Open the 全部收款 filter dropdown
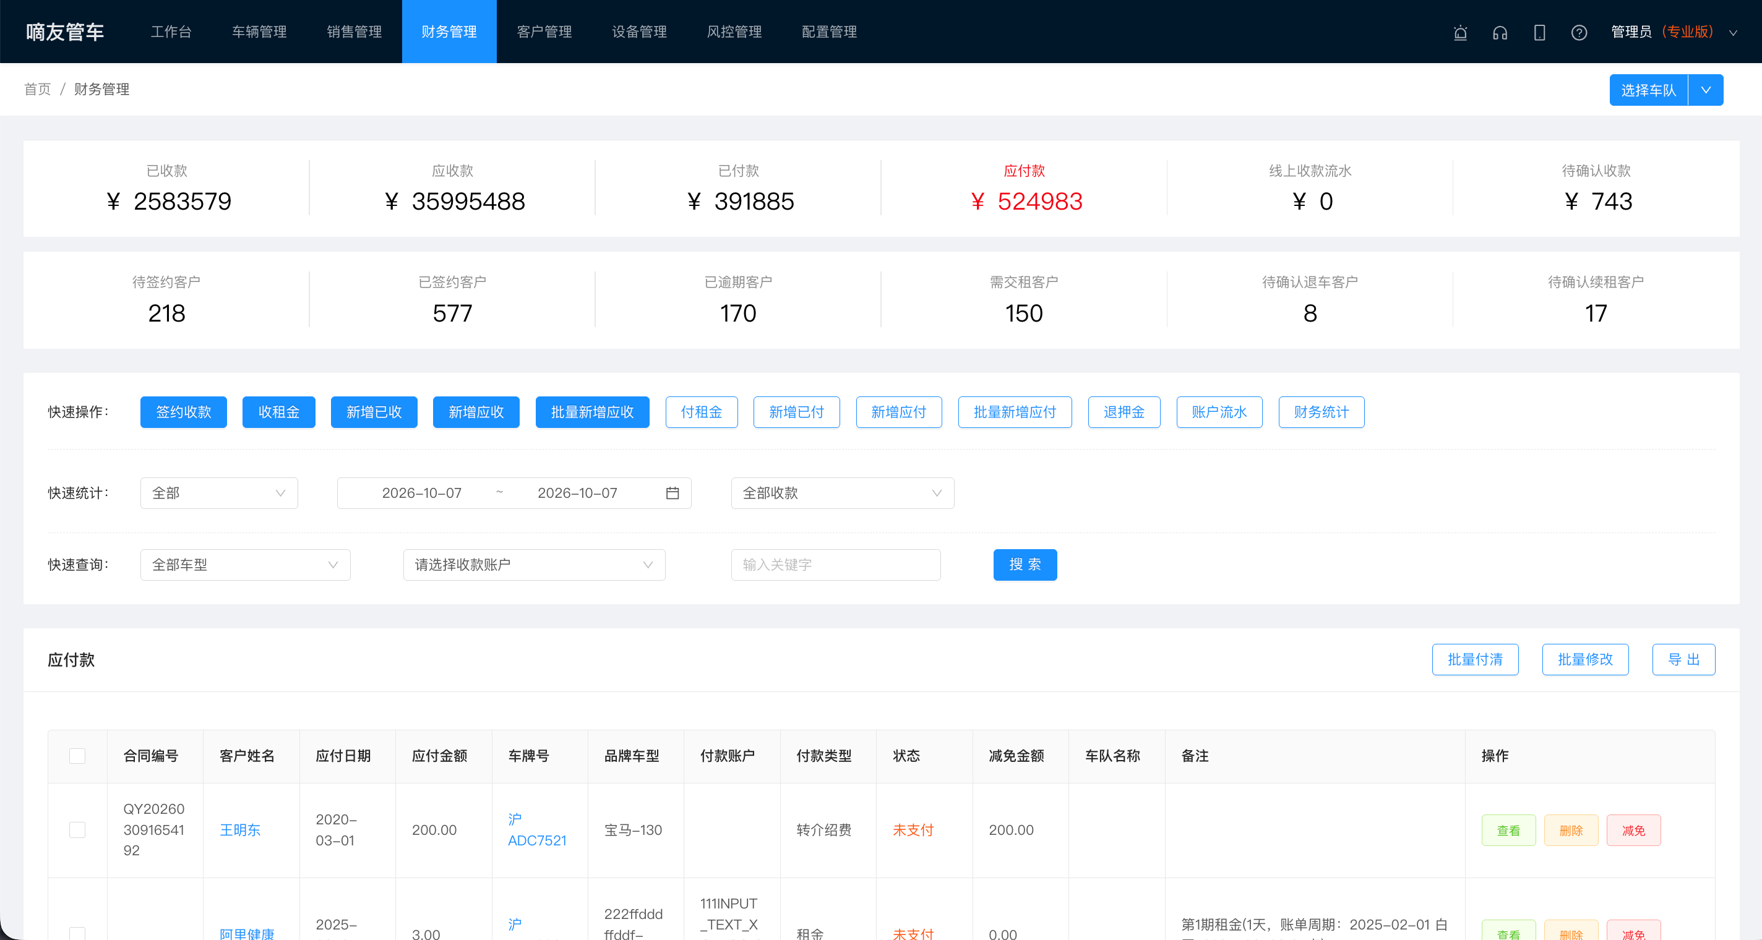Screen dimensions: 1762x940 843,493
